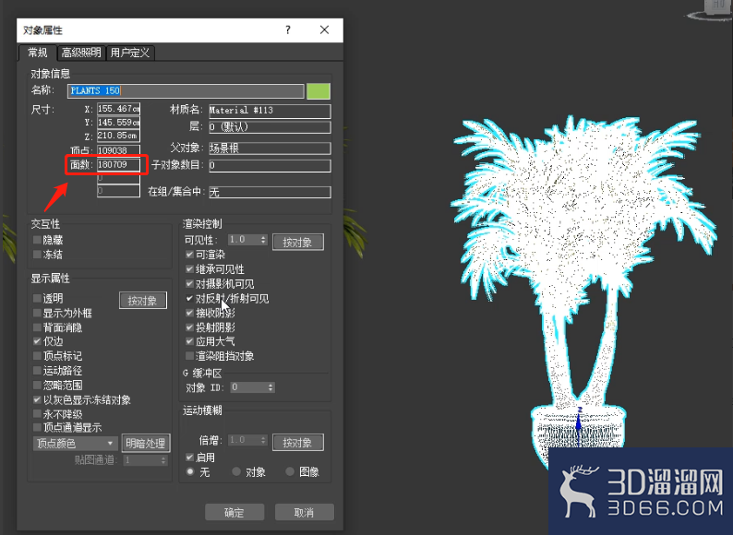The width and height of the screenshot is (733, 535).
Task: Select the 对象 motion blur radio
Action: [236, 471]
